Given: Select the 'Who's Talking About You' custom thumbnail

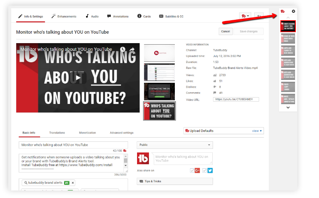Looking at the screenshot, I should click(x=159, y=111).
